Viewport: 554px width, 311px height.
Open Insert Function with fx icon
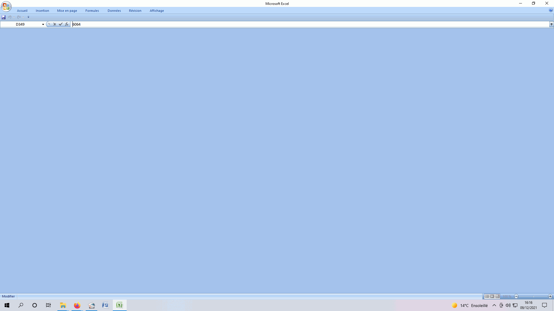point(67,24)
